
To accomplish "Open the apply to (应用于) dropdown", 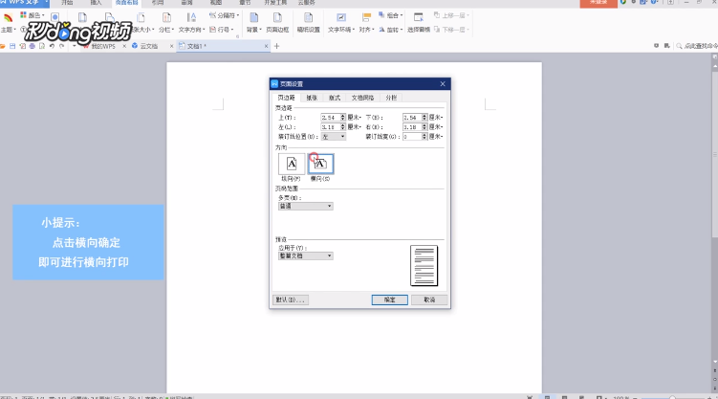I will pos(305,255).
